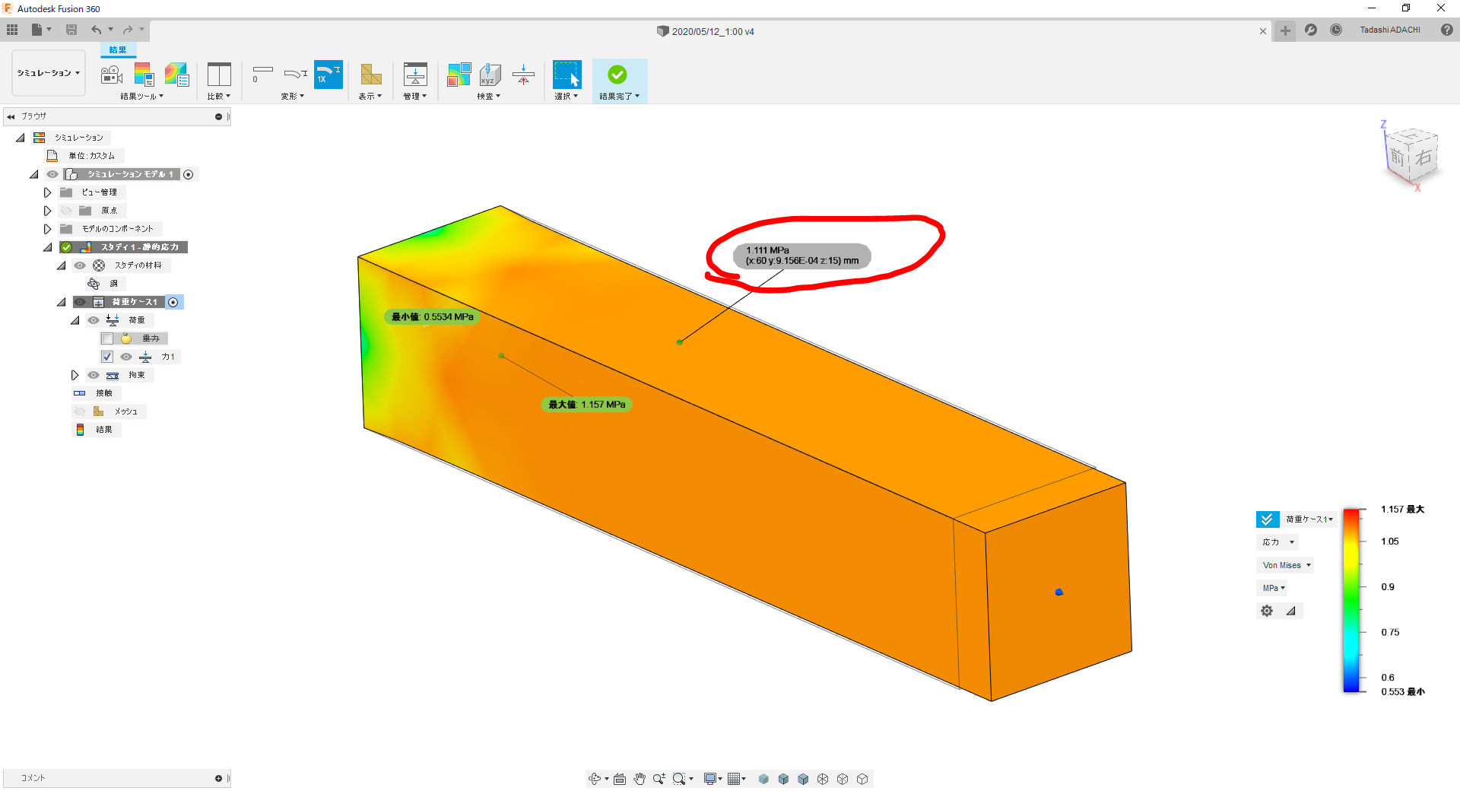Viewport: 1460px width, 791px height.
Task: Expand the ビュー管理 tree node
Action: (47, 192)
